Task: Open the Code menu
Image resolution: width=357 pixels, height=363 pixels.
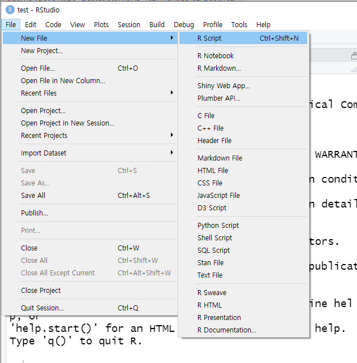Action: (53, 24)
